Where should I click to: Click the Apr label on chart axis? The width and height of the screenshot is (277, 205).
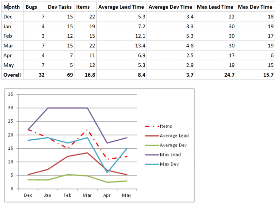[107, 195]
